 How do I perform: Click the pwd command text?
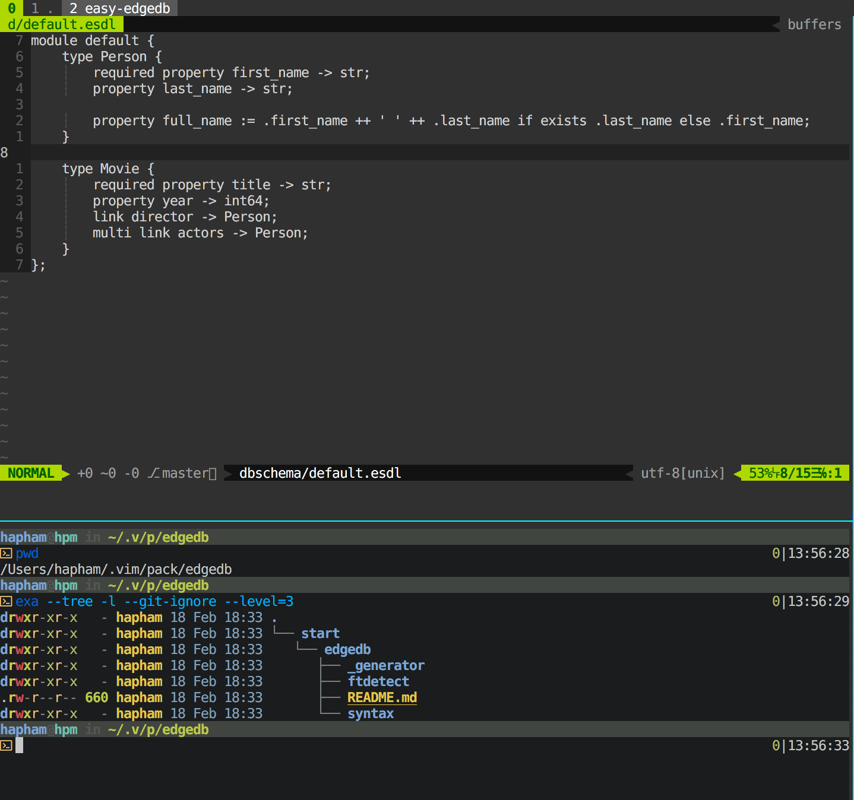click(27, 553)
